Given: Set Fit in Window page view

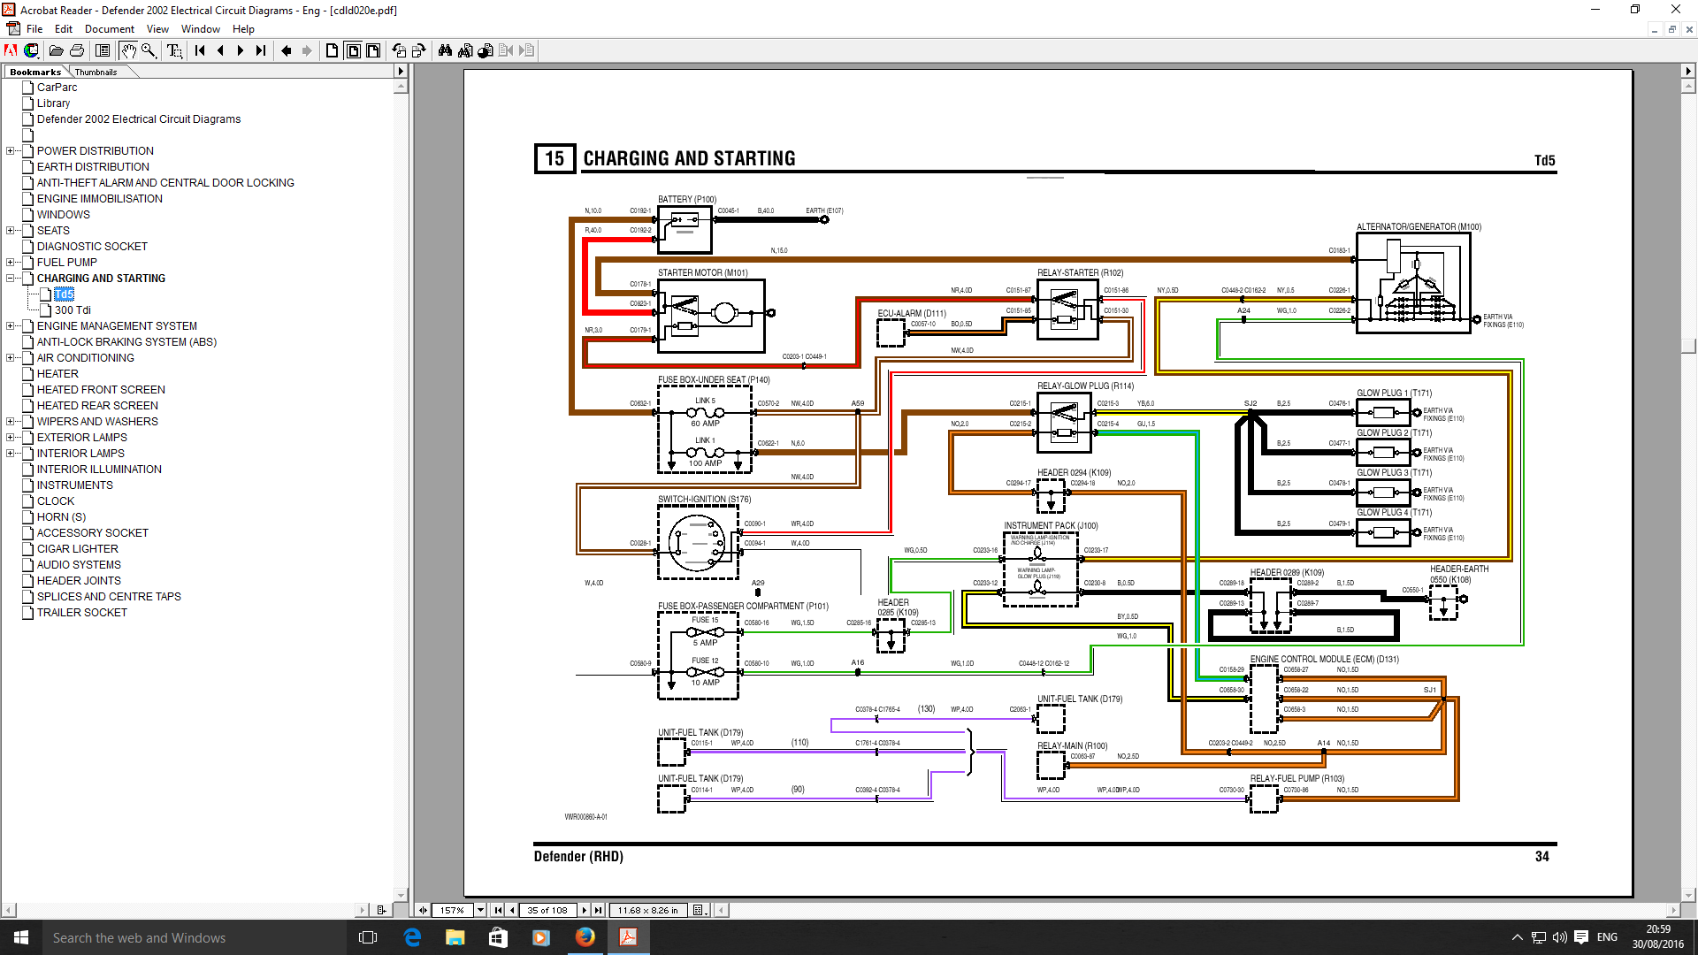Looking at the screenshot, I should tap(353, 50).
